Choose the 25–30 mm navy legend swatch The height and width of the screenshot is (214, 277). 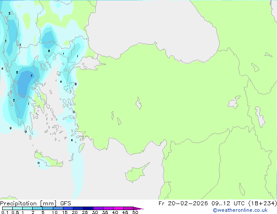point(88,208)
